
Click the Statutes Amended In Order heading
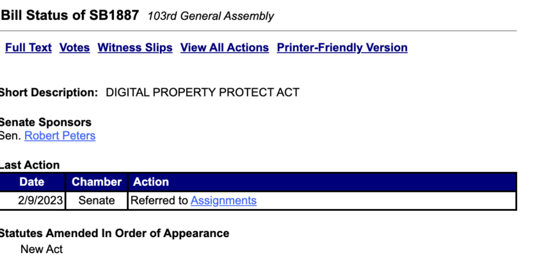click(114, 233)
